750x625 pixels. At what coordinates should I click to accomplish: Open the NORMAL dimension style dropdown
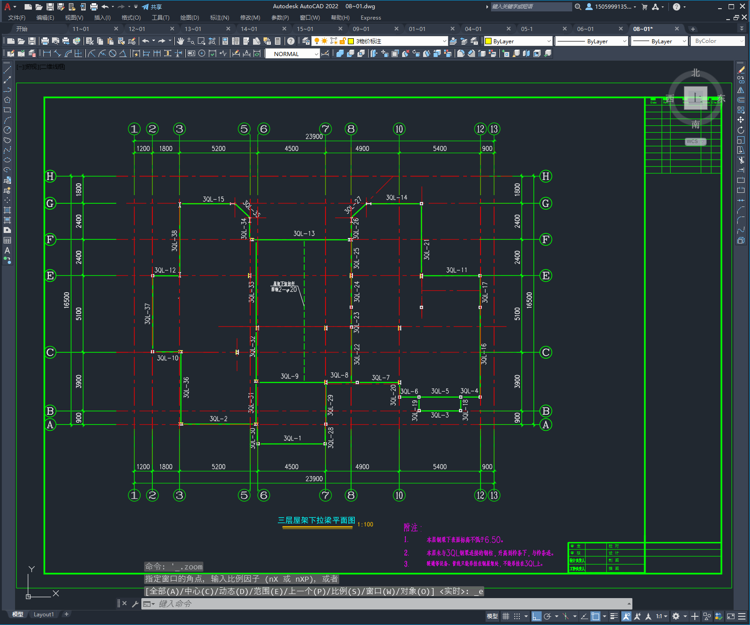(293, 54)
